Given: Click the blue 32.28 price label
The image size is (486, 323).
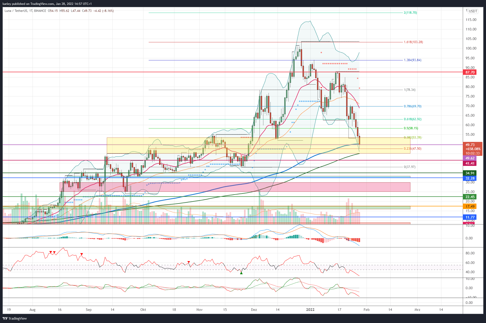Looking at the screenshot, I should click(x=470, y=178).
